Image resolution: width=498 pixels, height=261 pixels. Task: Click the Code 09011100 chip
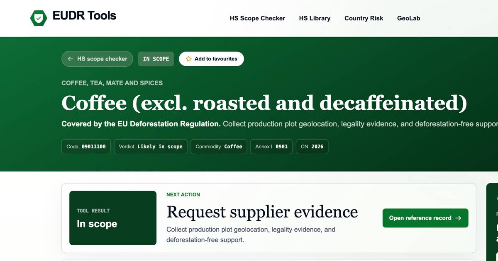[x=86, y=147]
